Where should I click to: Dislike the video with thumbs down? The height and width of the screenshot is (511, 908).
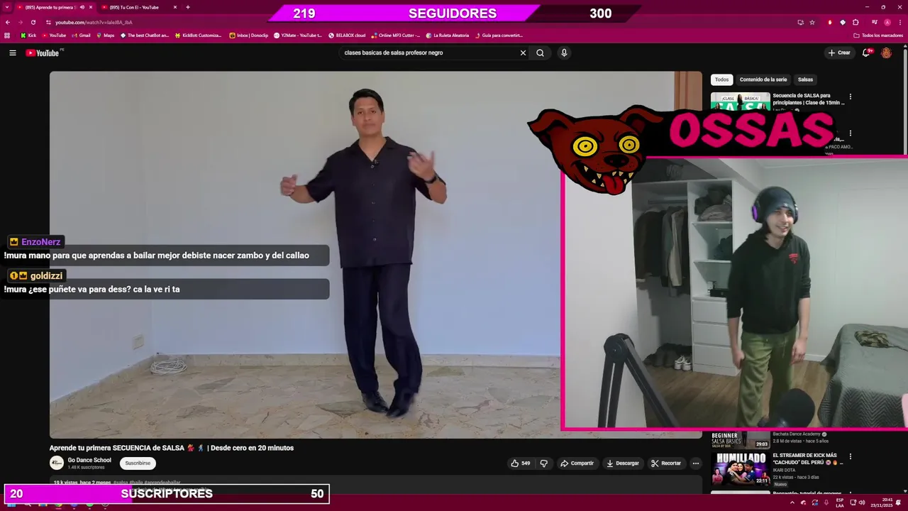(543, 463)
